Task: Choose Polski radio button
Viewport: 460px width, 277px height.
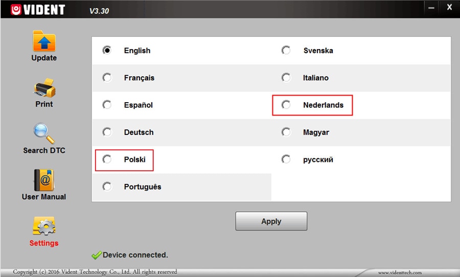Action: point(107,159)
